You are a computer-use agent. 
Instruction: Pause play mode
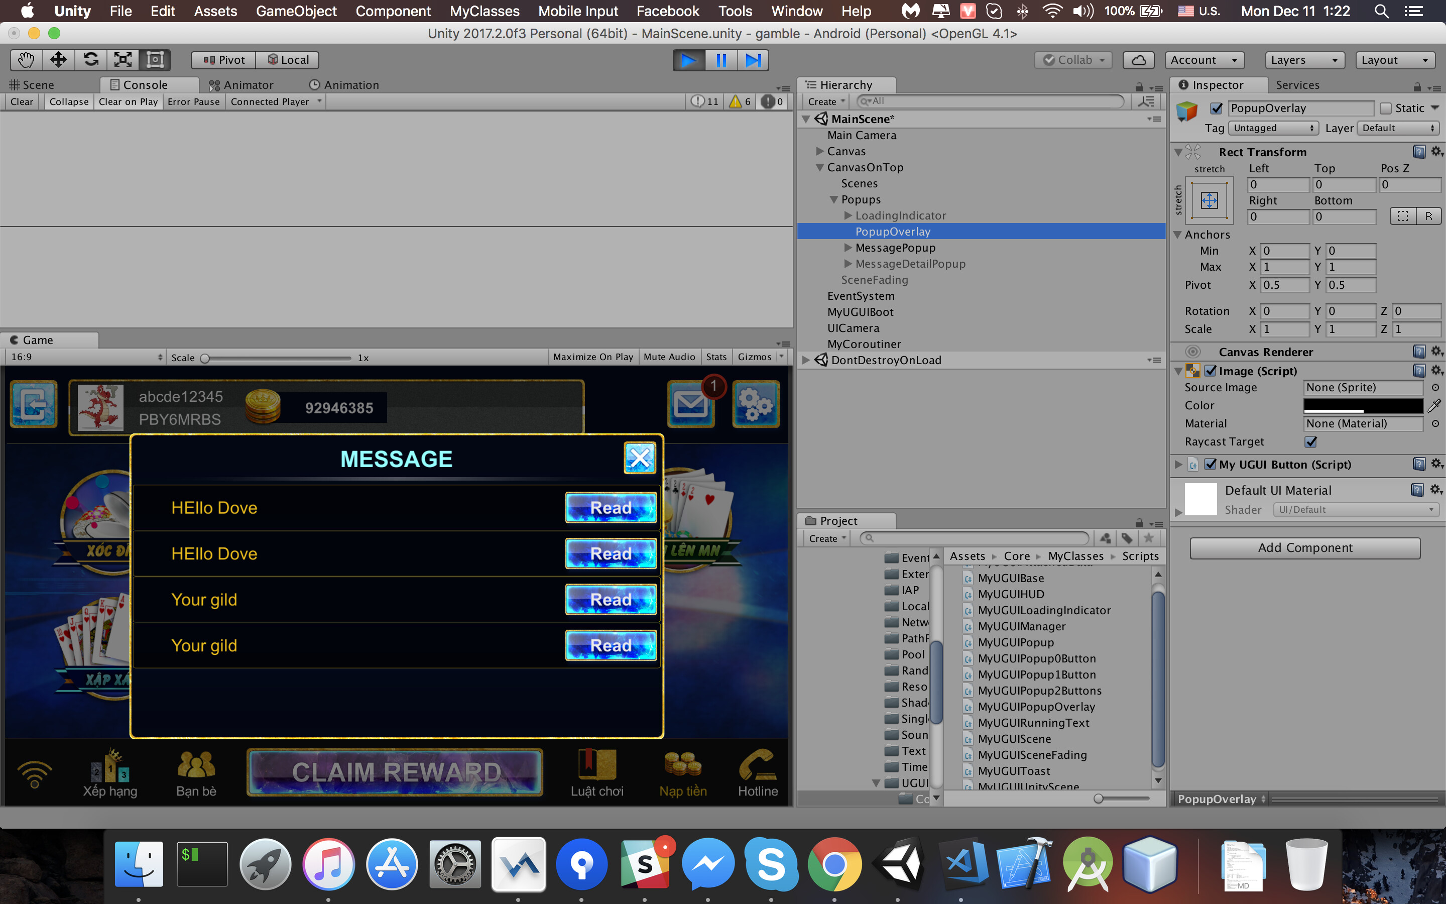(x=720, y=60)
